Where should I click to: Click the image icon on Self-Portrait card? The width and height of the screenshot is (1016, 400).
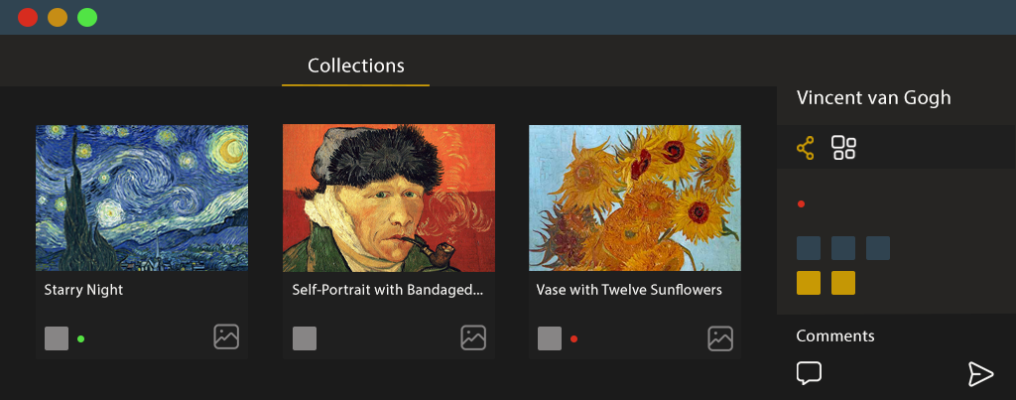pyautogui.click(x=473, y=337)
